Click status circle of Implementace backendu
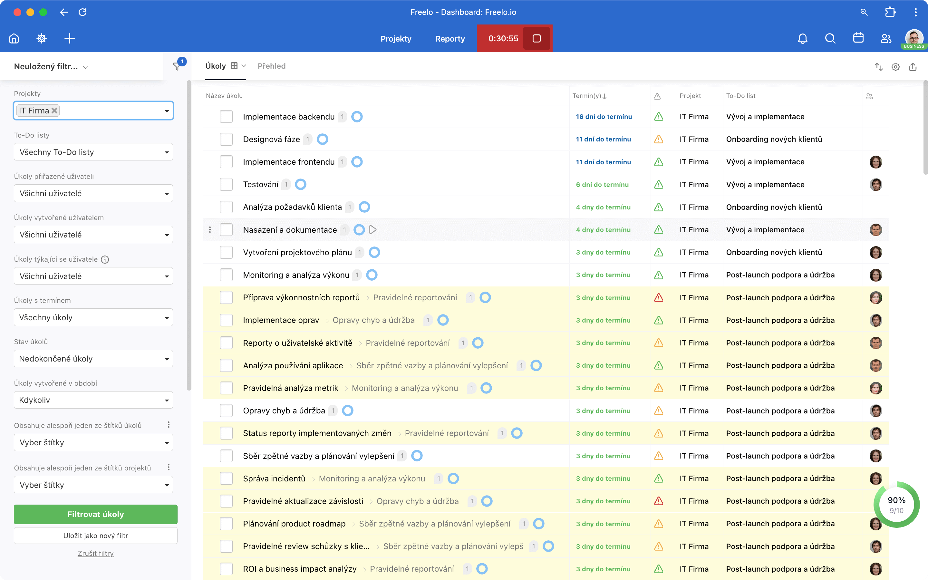The image size is (928, 580). pyautogui.click(x=357, y=117)
